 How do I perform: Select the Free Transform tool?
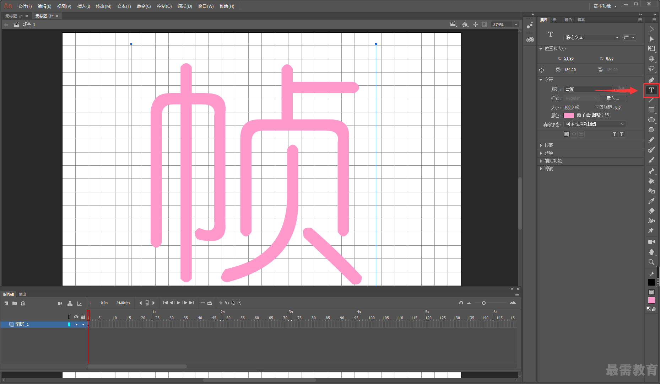[x=651, y=49]
